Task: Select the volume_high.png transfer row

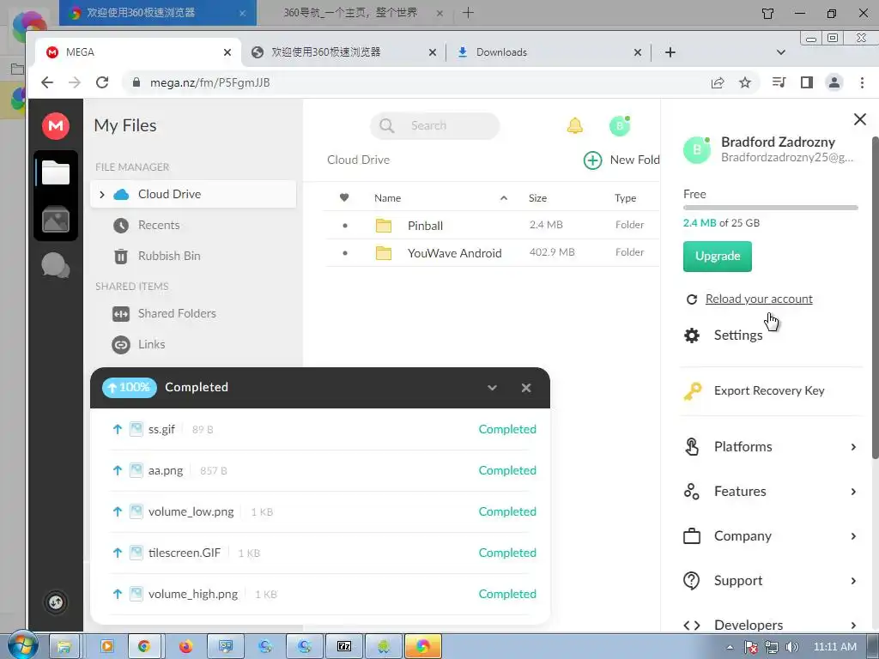Action: (320, 594)
